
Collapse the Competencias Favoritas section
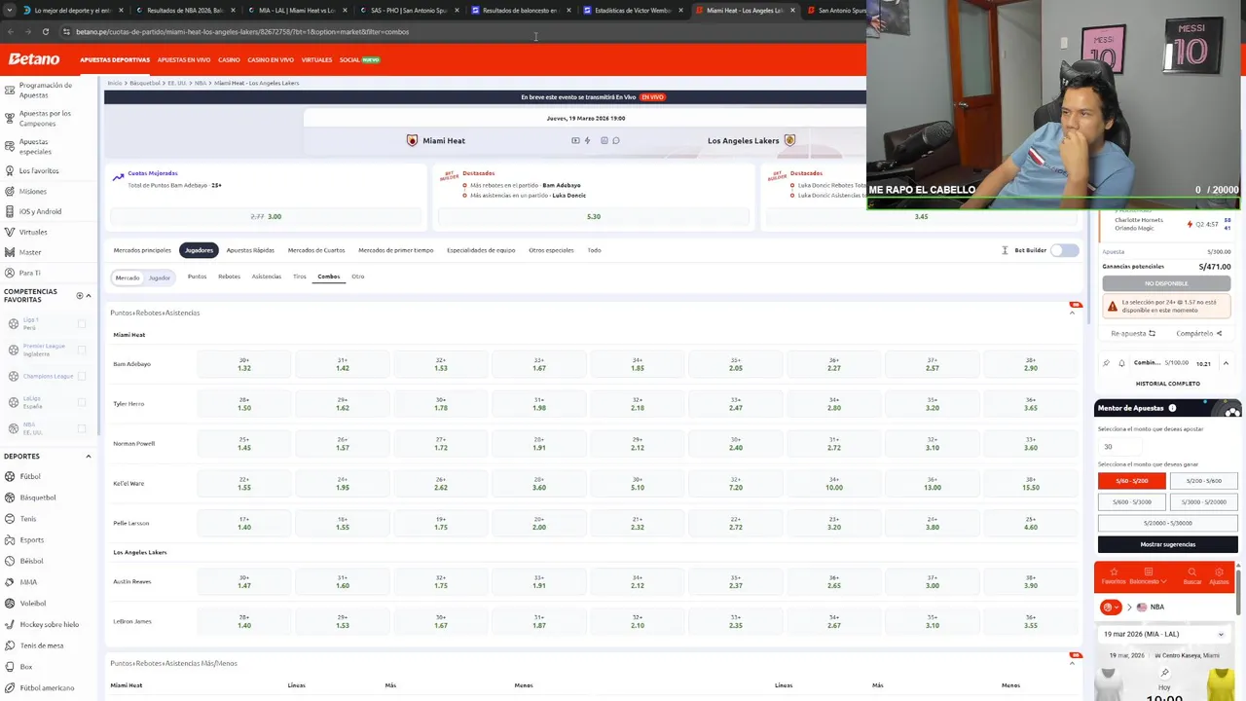pos(89,295)
